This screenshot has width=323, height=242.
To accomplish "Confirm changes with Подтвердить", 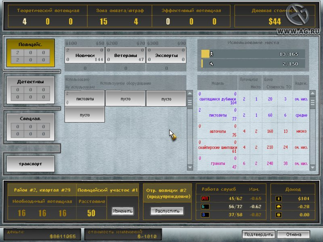I will pyautogui.click(x=259, y=234).
